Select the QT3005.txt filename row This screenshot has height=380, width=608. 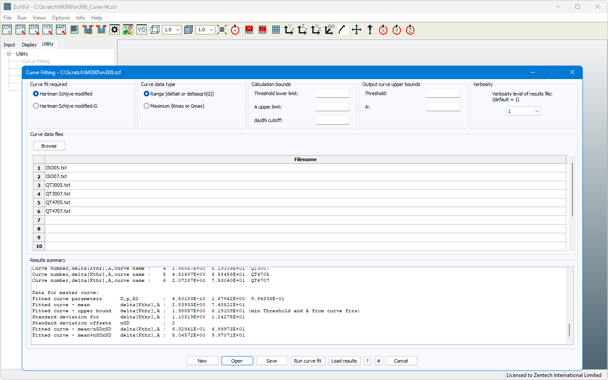tap(306, 185)
